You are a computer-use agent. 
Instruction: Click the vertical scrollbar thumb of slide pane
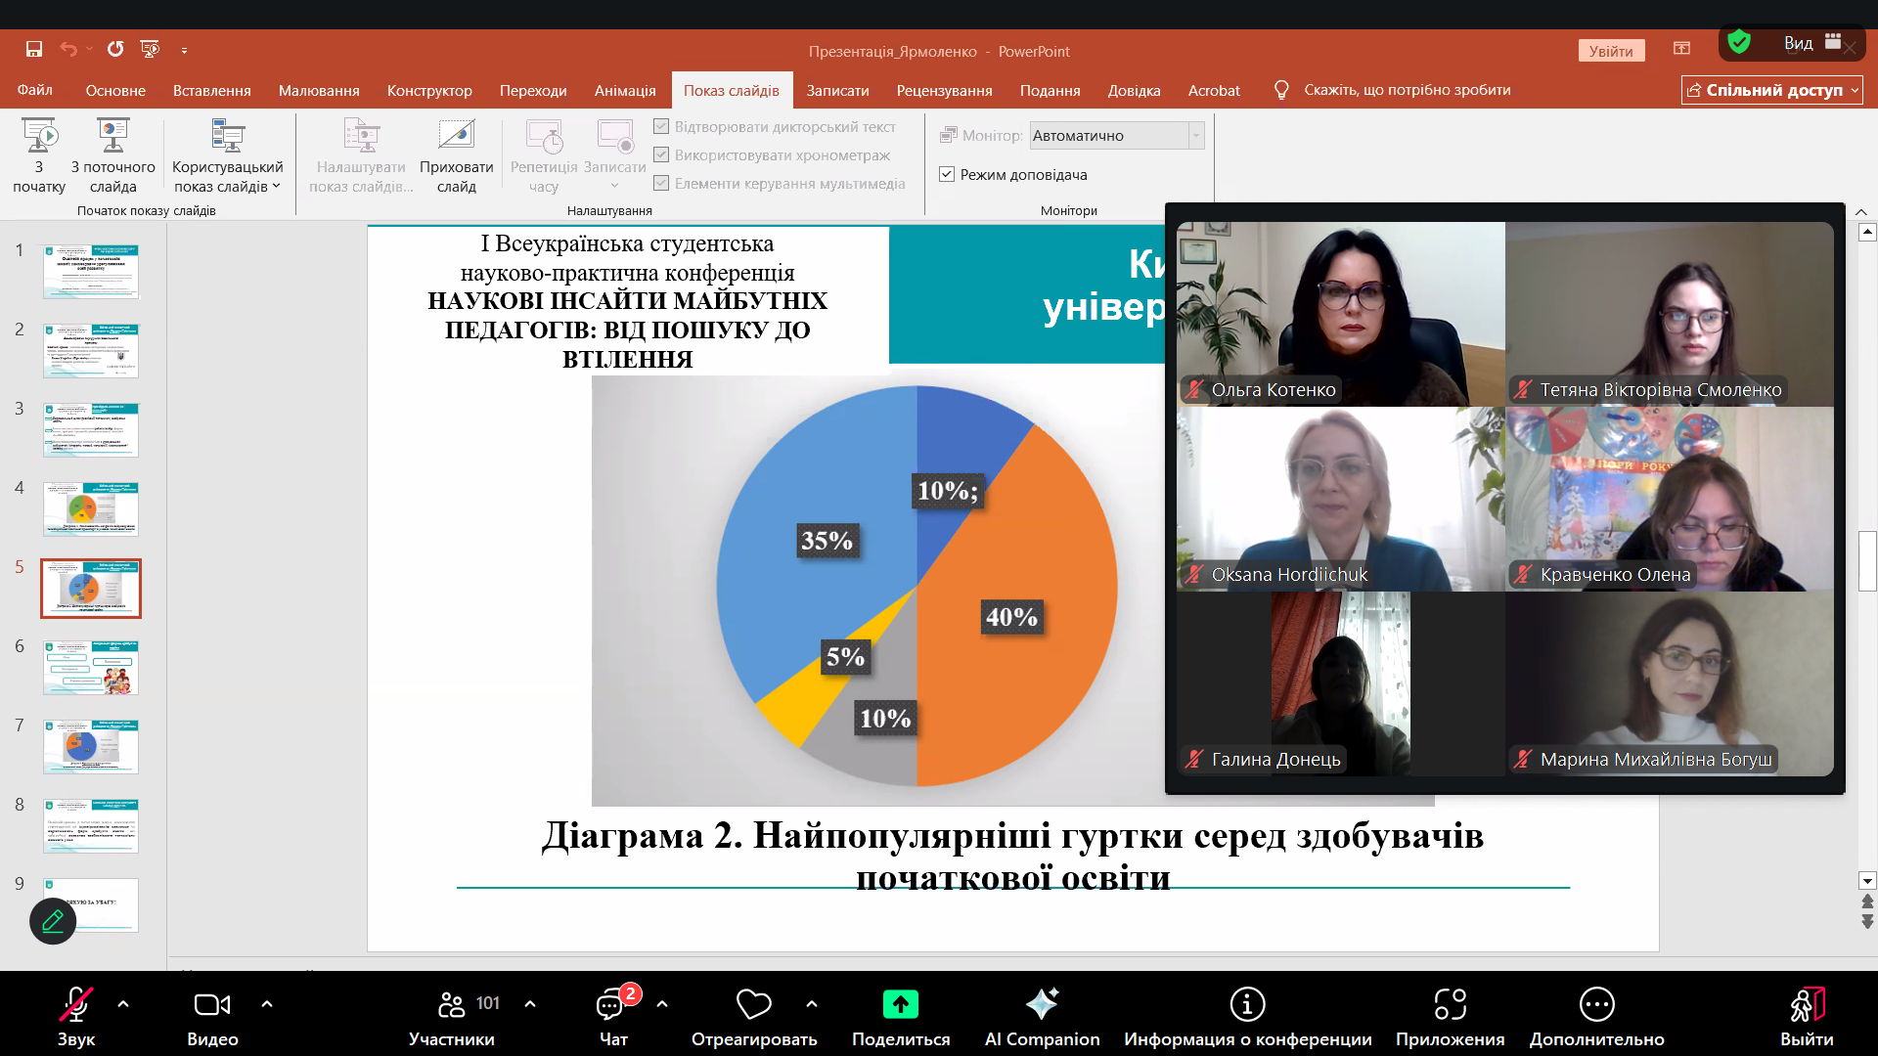(1867, 561)
